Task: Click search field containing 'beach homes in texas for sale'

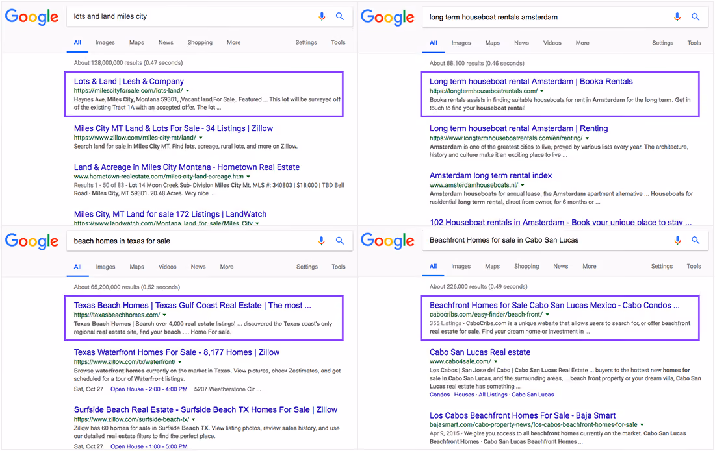Action: click(192, 241)
